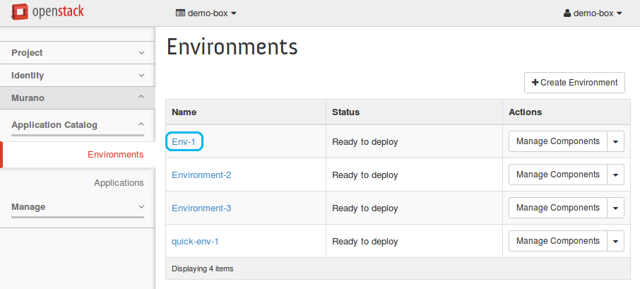Go to Applications in the sidebar
The width and height of the screenshot is (640, 289).
click(x=119, y=183)
